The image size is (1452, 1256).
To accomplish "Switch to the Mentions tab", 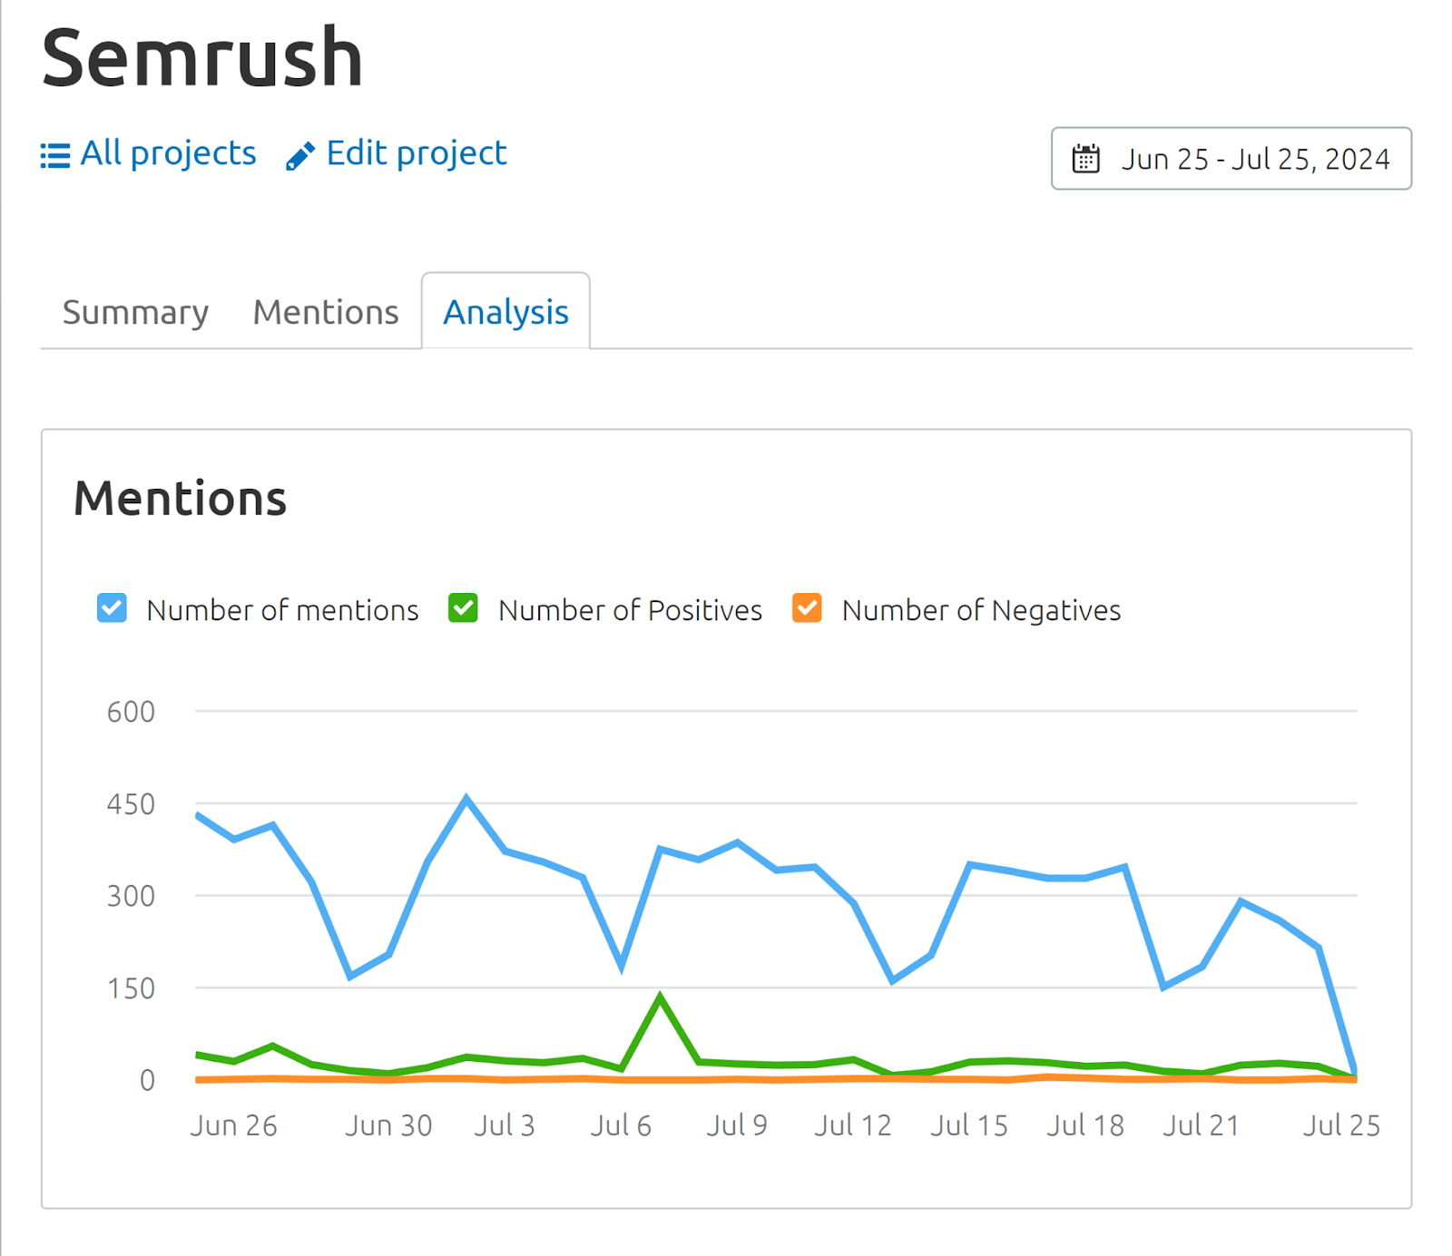I will click(x=326, y=312).
